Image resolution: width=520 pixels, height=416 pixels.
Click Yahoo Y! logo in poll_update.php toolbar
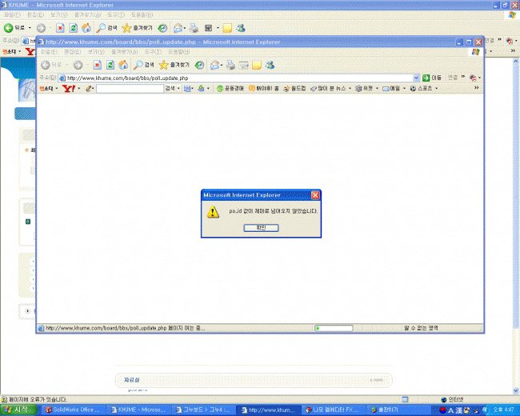pyautogui.click(x=69, y=89)
